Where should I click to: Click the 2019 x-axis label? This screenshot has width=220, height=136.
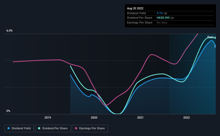48,118
